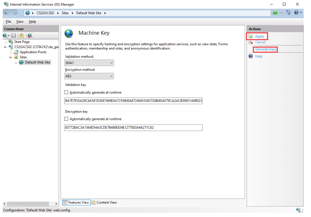311x217 pixels.
Task: Select Start Page in the tree
Action: click(22, 42)
